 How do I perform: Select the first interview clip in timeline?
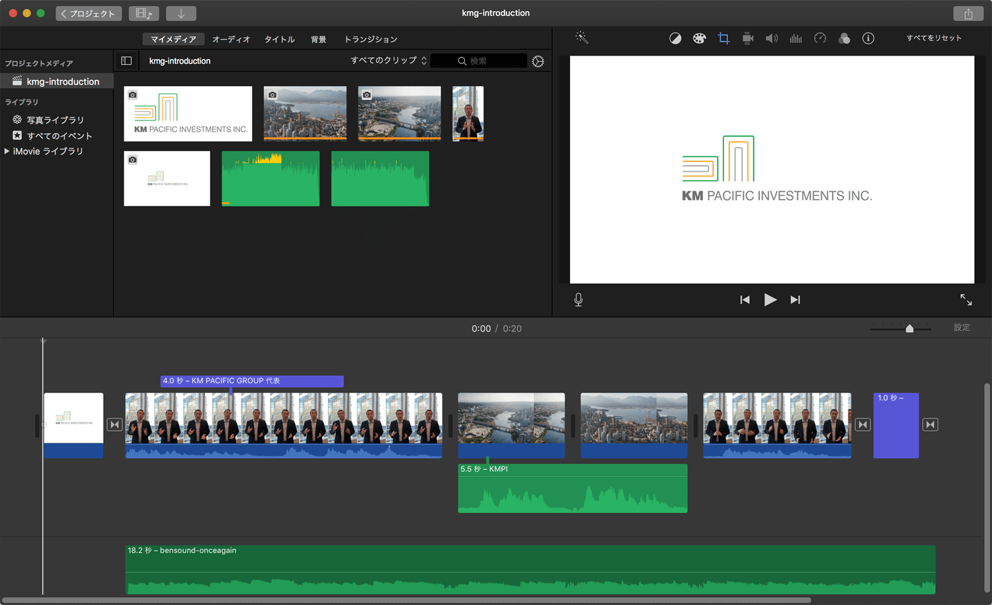tap(284, 425)
